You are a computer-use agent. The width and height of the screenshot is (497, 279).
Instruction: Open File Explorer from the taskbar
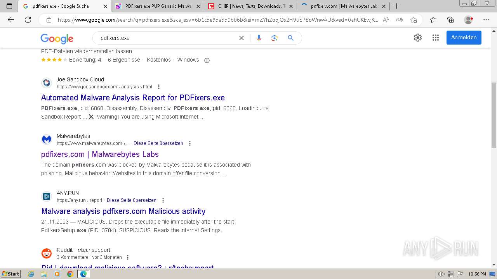point(44,274)
